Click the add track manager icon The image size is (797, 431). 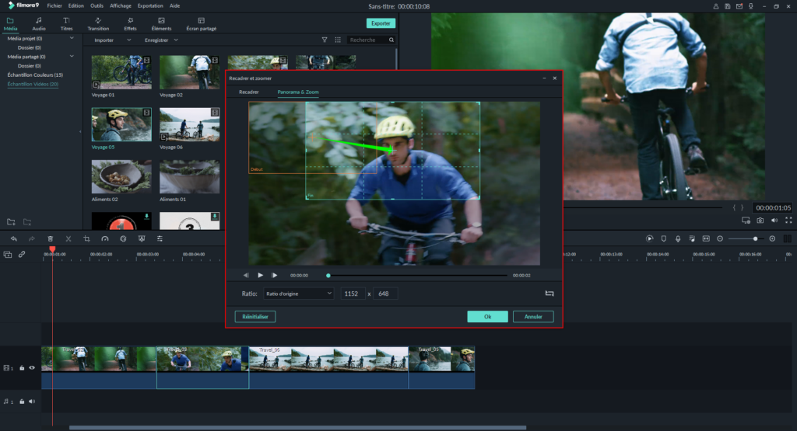tap(8, 255)
